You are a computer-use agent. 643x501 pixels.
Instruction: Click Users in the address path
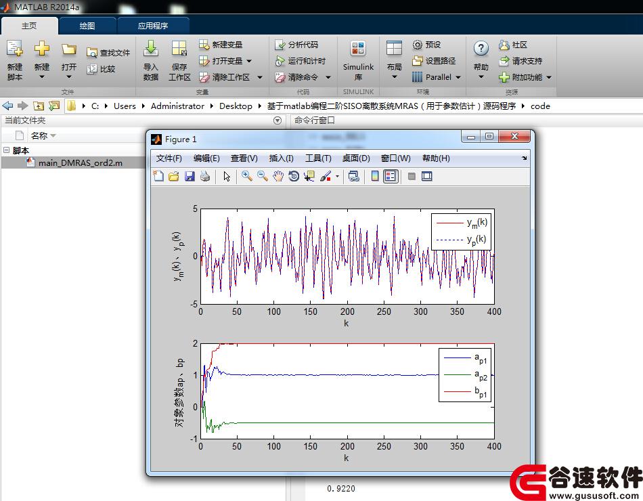pos(125,106)
